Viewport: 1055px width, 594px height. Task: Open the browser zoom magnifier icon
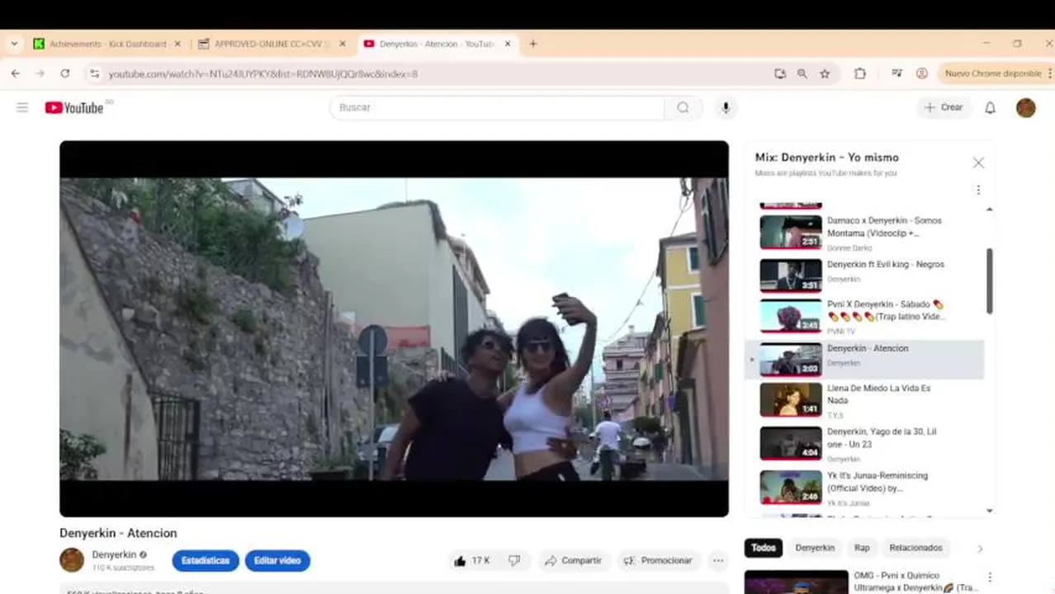pos(802,73)
